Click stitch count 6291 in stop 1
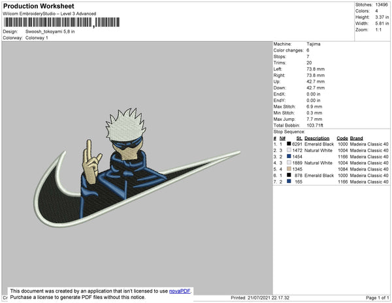The image size is (392, 303). [297, 144]
